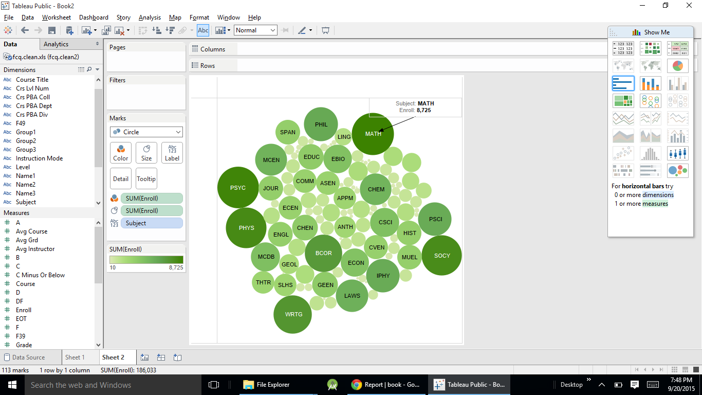The width and height of the screenshot is (702, 395).
Task: Click the SUM(Enroll) color legend gradient
Action: click(146, 260)
